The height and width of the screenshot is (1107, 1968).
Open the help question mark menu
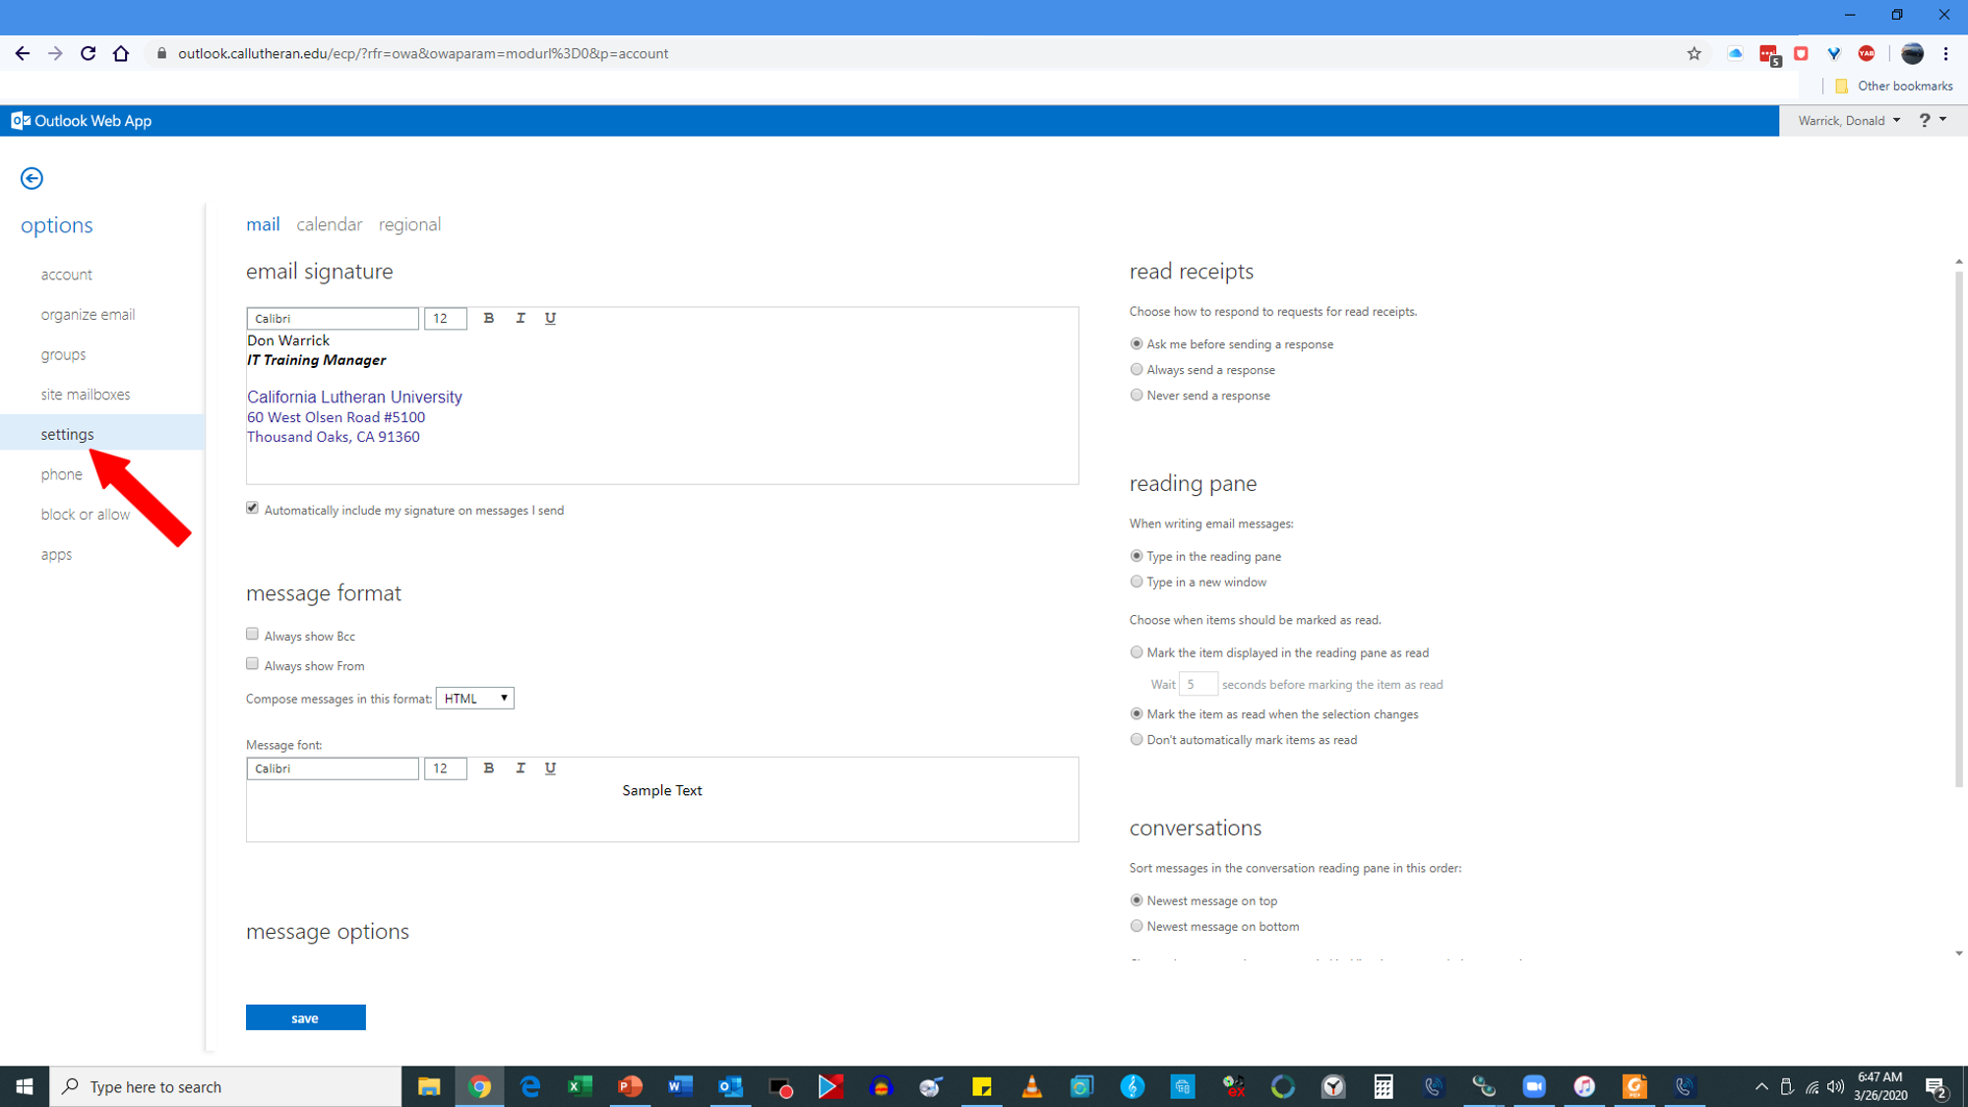pos(1925,120)
